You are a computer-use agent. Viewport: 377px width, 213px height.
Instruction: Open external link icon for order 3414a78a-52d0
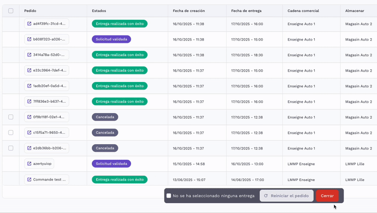click(x=29, y=55)
